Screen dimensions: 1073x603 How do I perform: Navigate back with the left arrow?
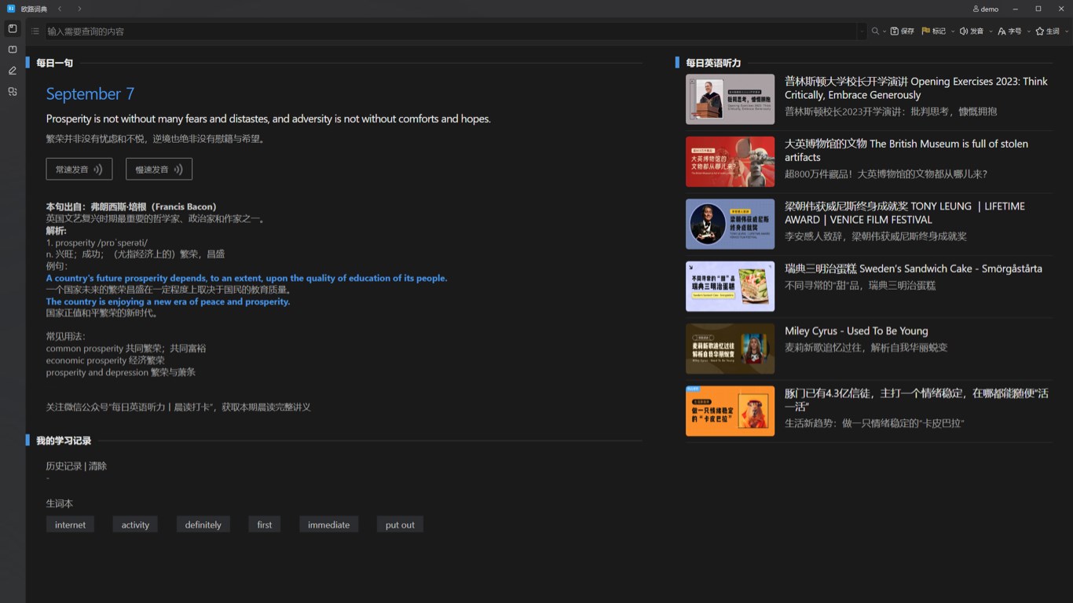[x=60, y=9]
